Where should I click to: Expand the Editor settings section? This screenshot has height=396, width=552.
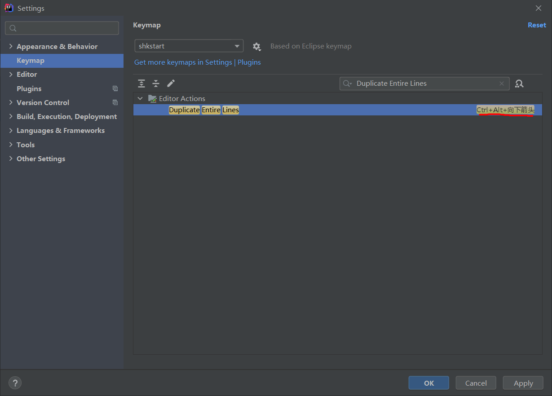coord(11,75)
